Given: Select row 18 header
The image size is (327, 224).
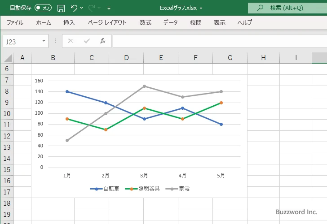Looking at the screenshot, I should (7, 203).
